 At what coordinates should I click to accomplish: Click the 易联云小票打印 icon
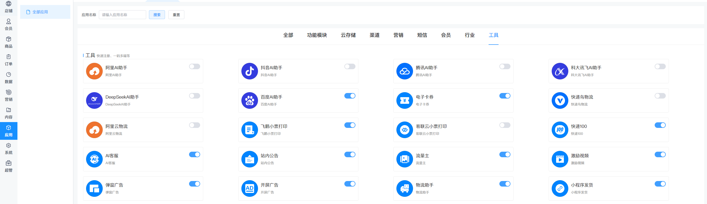[405, 130]
